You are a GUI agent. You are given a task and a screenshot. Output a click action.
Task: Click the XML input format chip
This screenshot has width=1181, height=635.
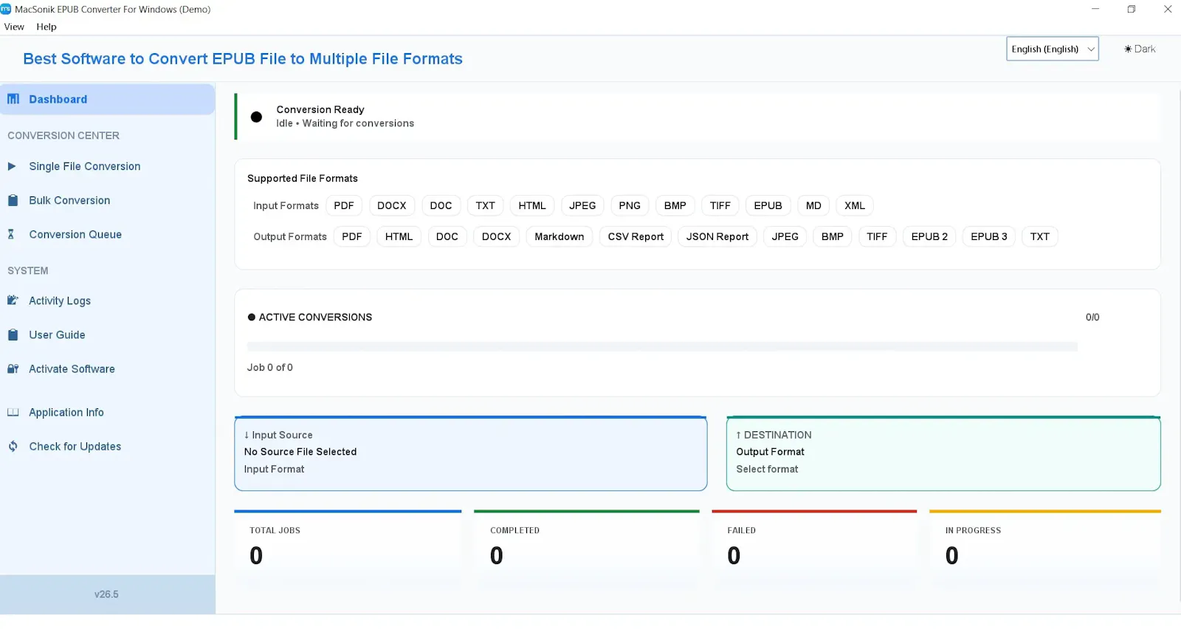855,205
